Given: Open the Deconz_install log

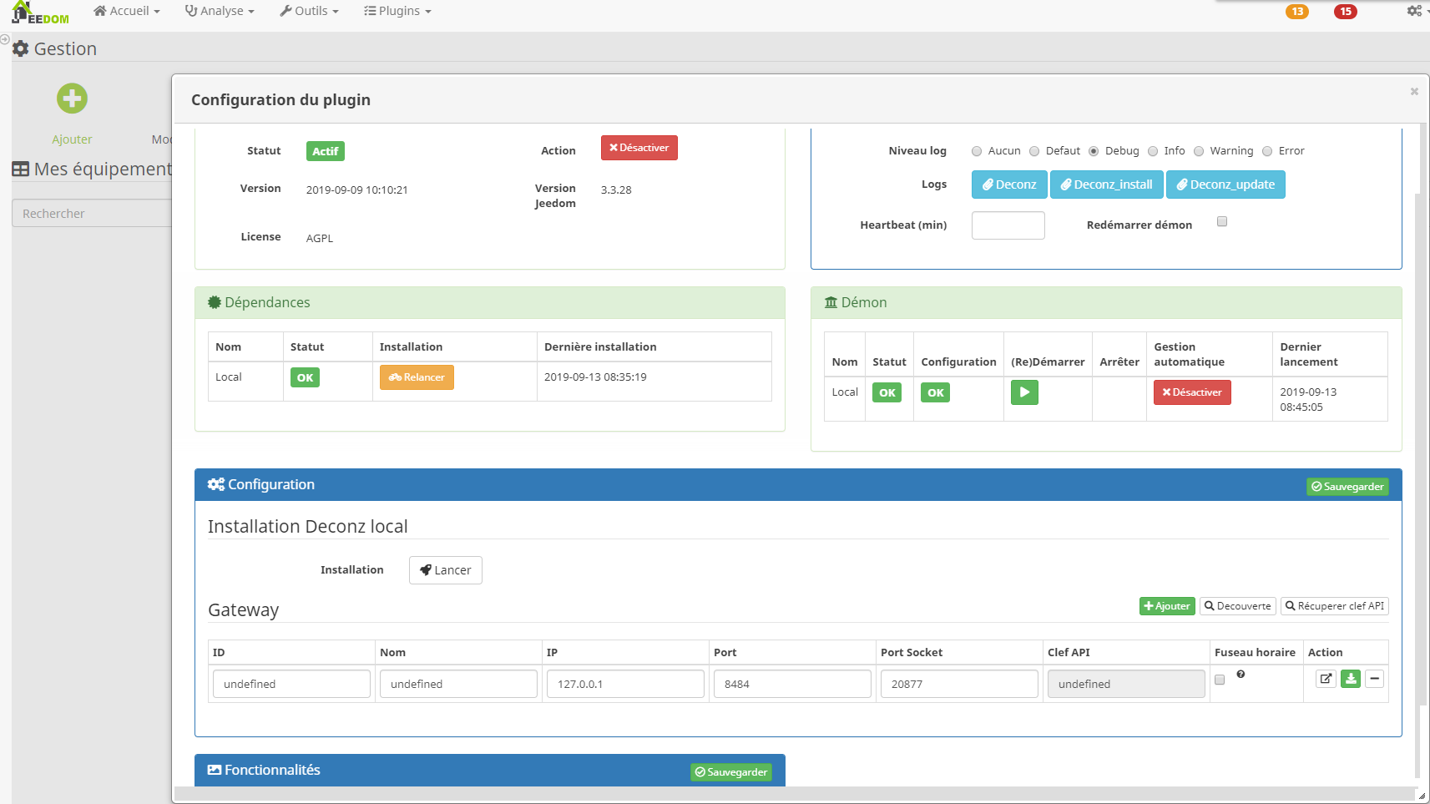Looking at the screenshot, I should [1106, 185].
